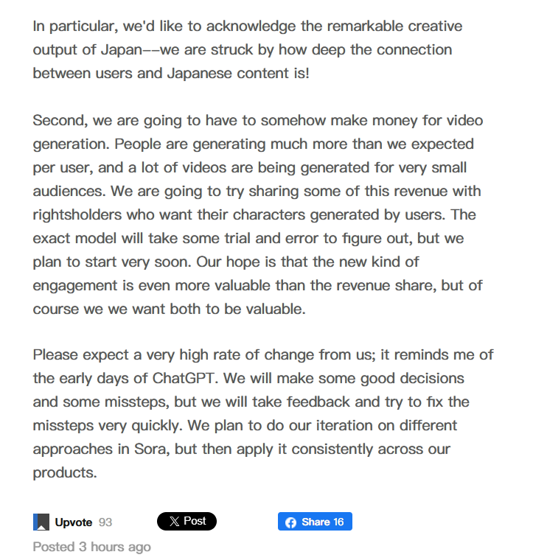Click the word 'products.' ending the article
Viewport: 533px width, 560px height.
pyautogui.click(x=65, y=472)
